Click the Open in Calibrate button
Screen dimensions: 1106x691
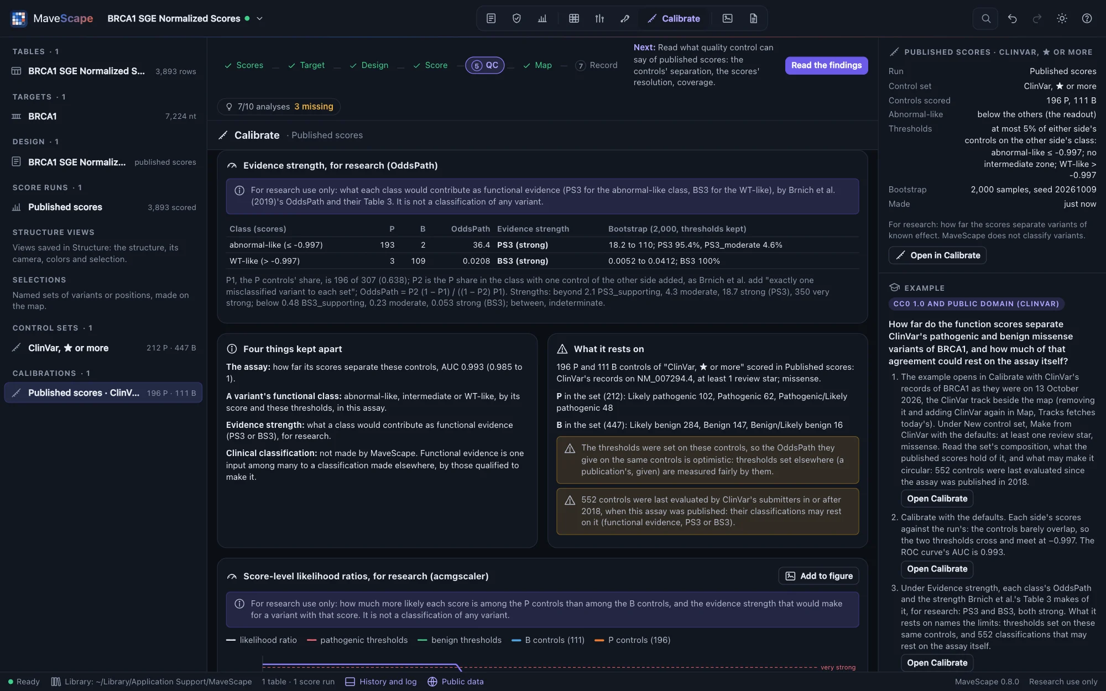pos(937,255)
